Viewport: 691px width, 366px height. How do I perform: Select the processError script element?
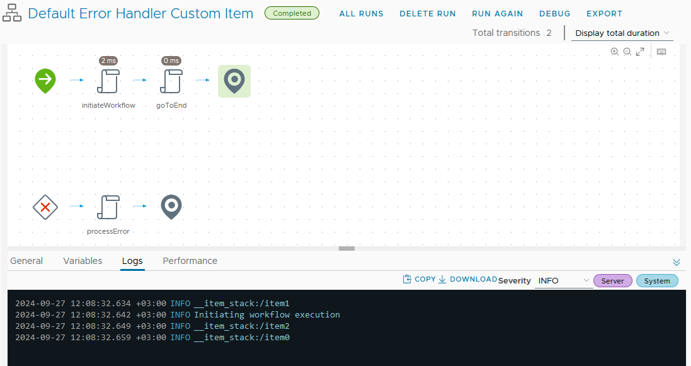click(x=108, y=207)
